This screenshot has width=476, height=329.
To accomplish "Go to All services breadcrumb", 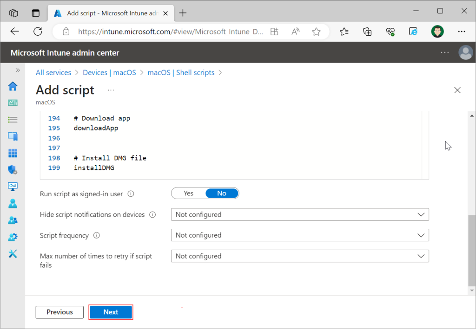I will 53,73.
